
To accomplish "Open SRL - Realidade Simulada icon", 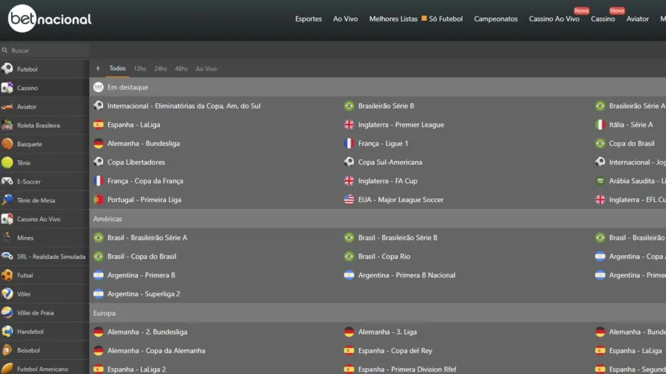I will click(7, 256).
